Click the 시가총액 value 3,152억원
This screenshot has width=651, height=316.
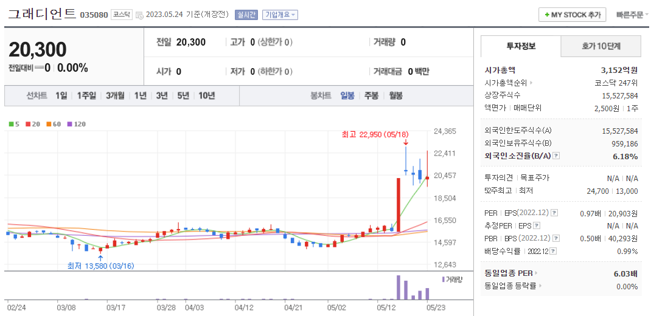pyautogui.click(x=619, y=70)
